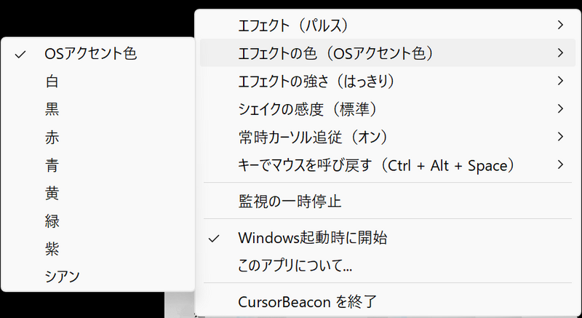Choose 白 from color list
This screenshot has height=318, width=582.
click(x=98, y=82)
